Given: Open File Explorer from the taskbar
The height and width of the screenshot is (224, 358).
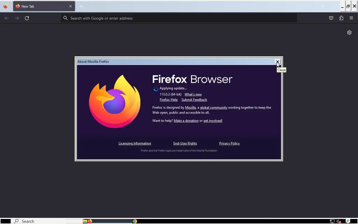Looking at the screenshot, I should tap(85, 221).
